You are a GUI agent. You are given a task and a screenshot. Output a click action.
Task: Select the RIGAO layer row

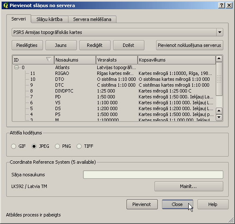coord(114,73)
